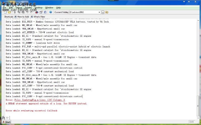The image size is (201, 125).
Task: Open MATLAB Help question mark icon
Action: click(51, 12)
